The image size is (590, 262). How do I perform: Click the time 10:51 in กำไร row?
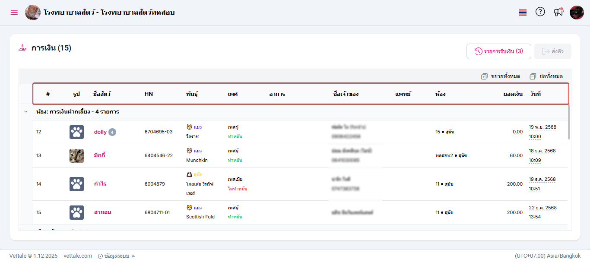(x=535, y=189)
